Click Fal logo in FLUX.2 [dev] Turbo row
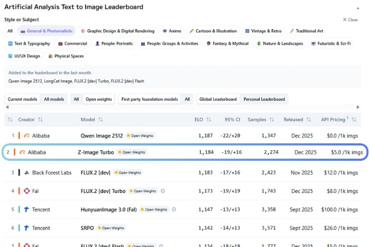 pyautogui.click(x=26, y=191)
